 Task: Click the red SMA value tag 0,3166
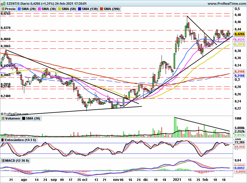coord(240,71)
